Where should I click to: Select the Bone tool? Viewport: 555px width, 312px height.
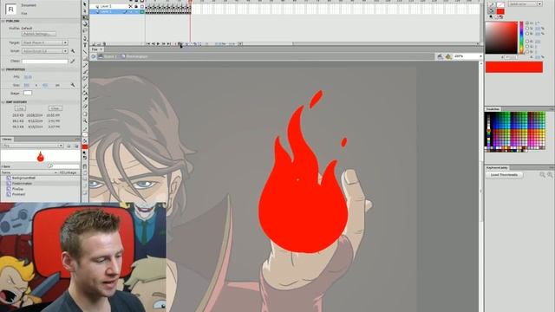pos(85,86)
